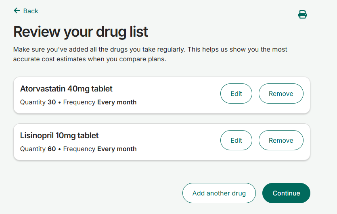The width and height of the screenshot is (337, 214).
Task: Edit the Atorvastatin 40mg tablet entry
Action: pos(236,93)
